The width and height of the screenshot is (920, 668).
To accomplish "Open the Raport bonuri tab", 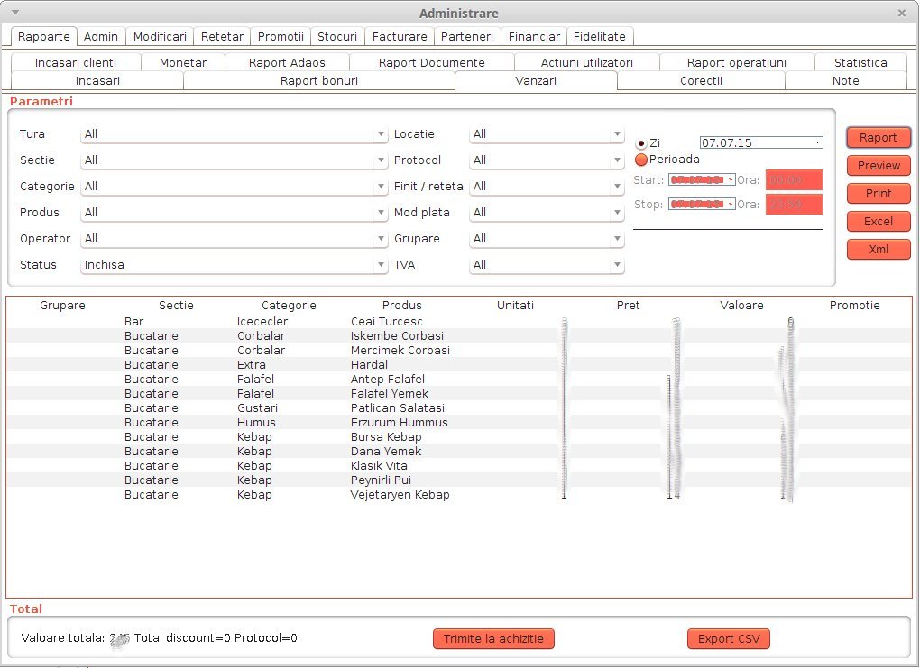I will [x=319, y=81].
